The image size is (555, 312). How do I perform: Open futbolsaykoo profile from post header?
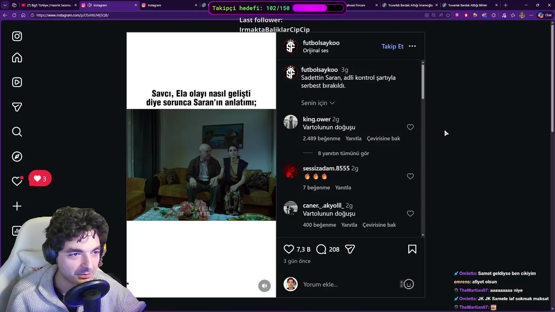pos(321,42)
